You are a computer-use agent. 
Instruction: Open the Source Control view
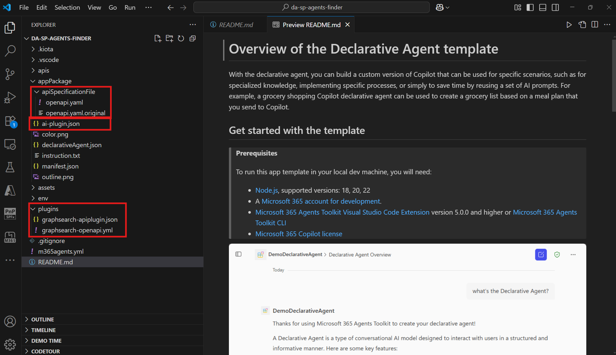(10, 74)
